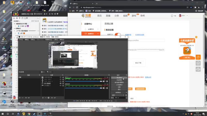Click stop streaming button in OBS controls
This screenshot has height=116, width=207.
(x=119, y=78)
